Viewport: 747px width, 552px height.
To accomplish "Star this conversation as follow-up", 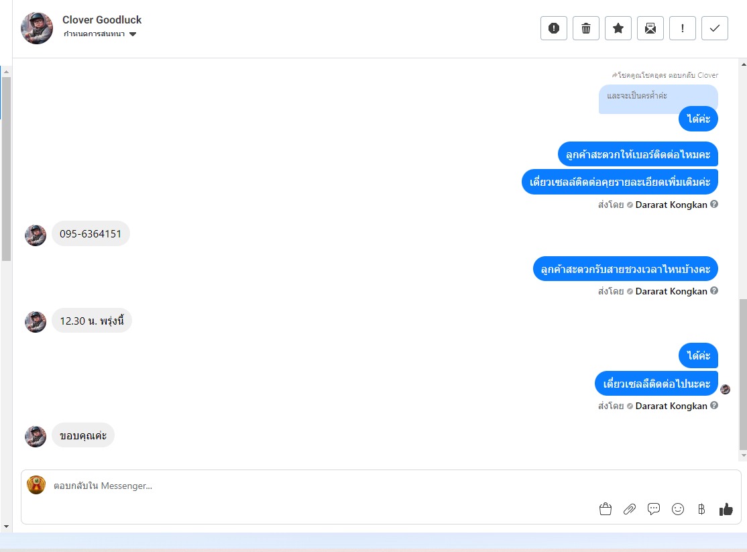I will tap(618, 28).
